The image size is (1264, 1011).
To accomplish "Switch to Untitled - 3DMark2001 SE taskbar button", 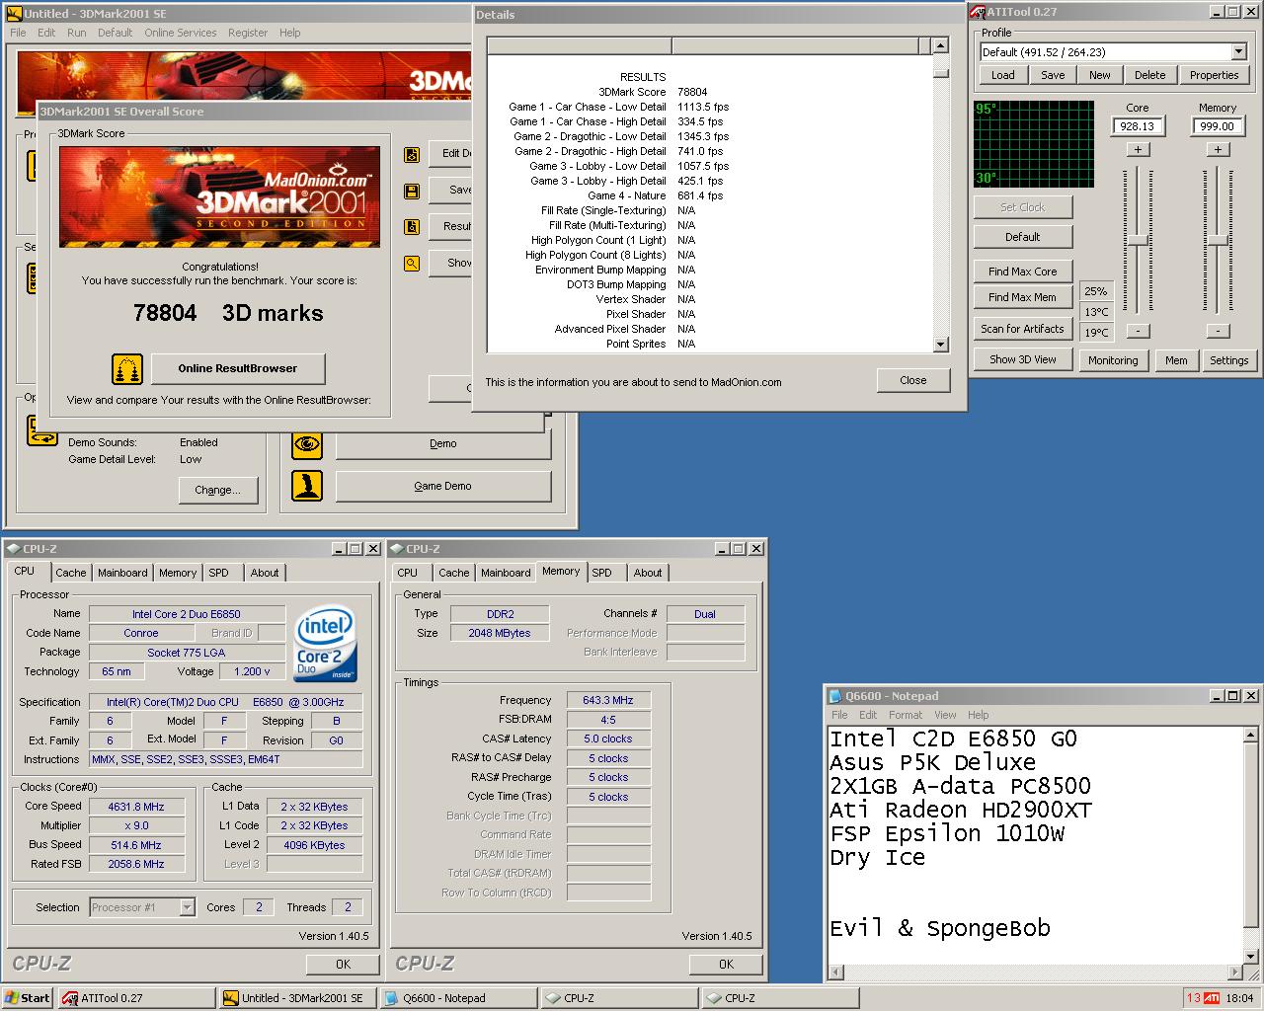I will [297, 998].
